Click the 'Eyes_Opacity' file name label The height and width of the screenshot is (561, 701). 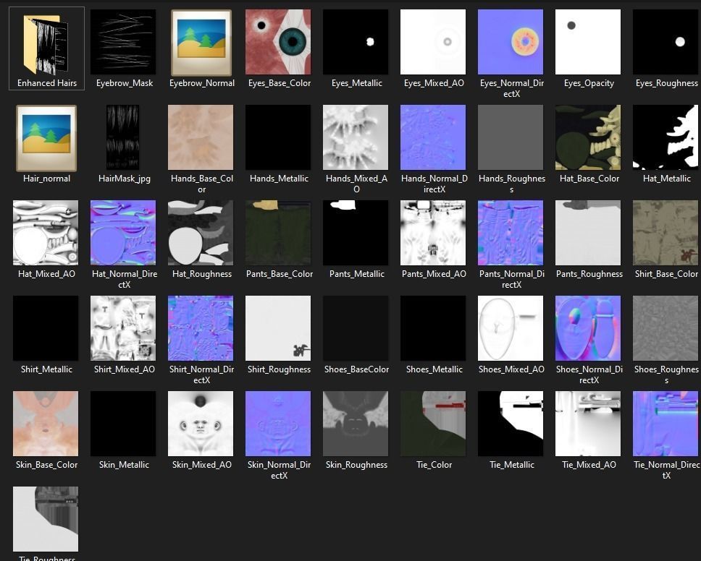pyautogui.click(x=589, y=83)
